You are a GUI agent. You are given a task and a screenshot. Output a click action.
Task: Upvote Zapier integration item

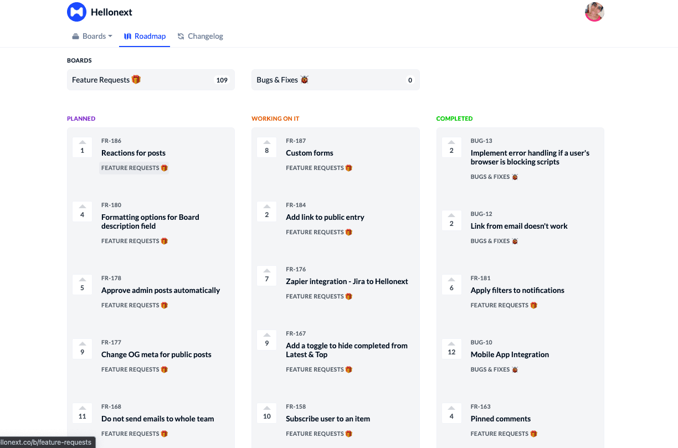(267, 276)
